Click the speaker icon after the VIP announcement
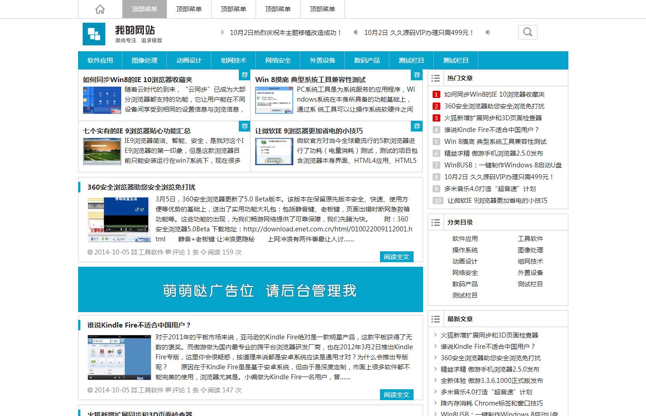 pyautogui.click(x=487, y=32)
